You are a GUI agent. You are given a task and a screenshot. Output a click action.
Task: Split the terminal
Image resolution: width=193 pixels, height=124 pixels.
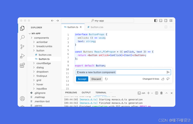tap(156, 93)
